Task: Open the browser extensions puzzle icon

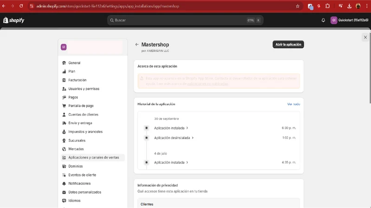Action: pyautogui.click(x=327, y=6)
